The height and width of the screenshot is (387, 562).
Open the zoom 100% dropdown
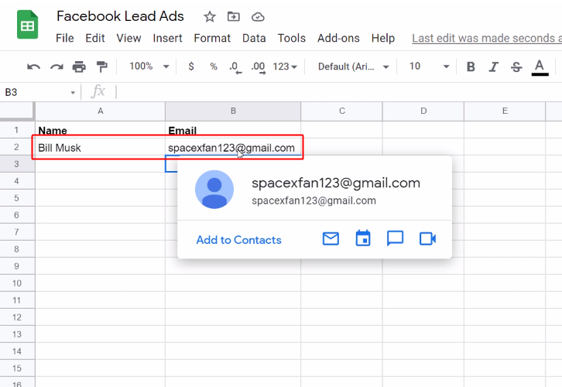[149, 67]
